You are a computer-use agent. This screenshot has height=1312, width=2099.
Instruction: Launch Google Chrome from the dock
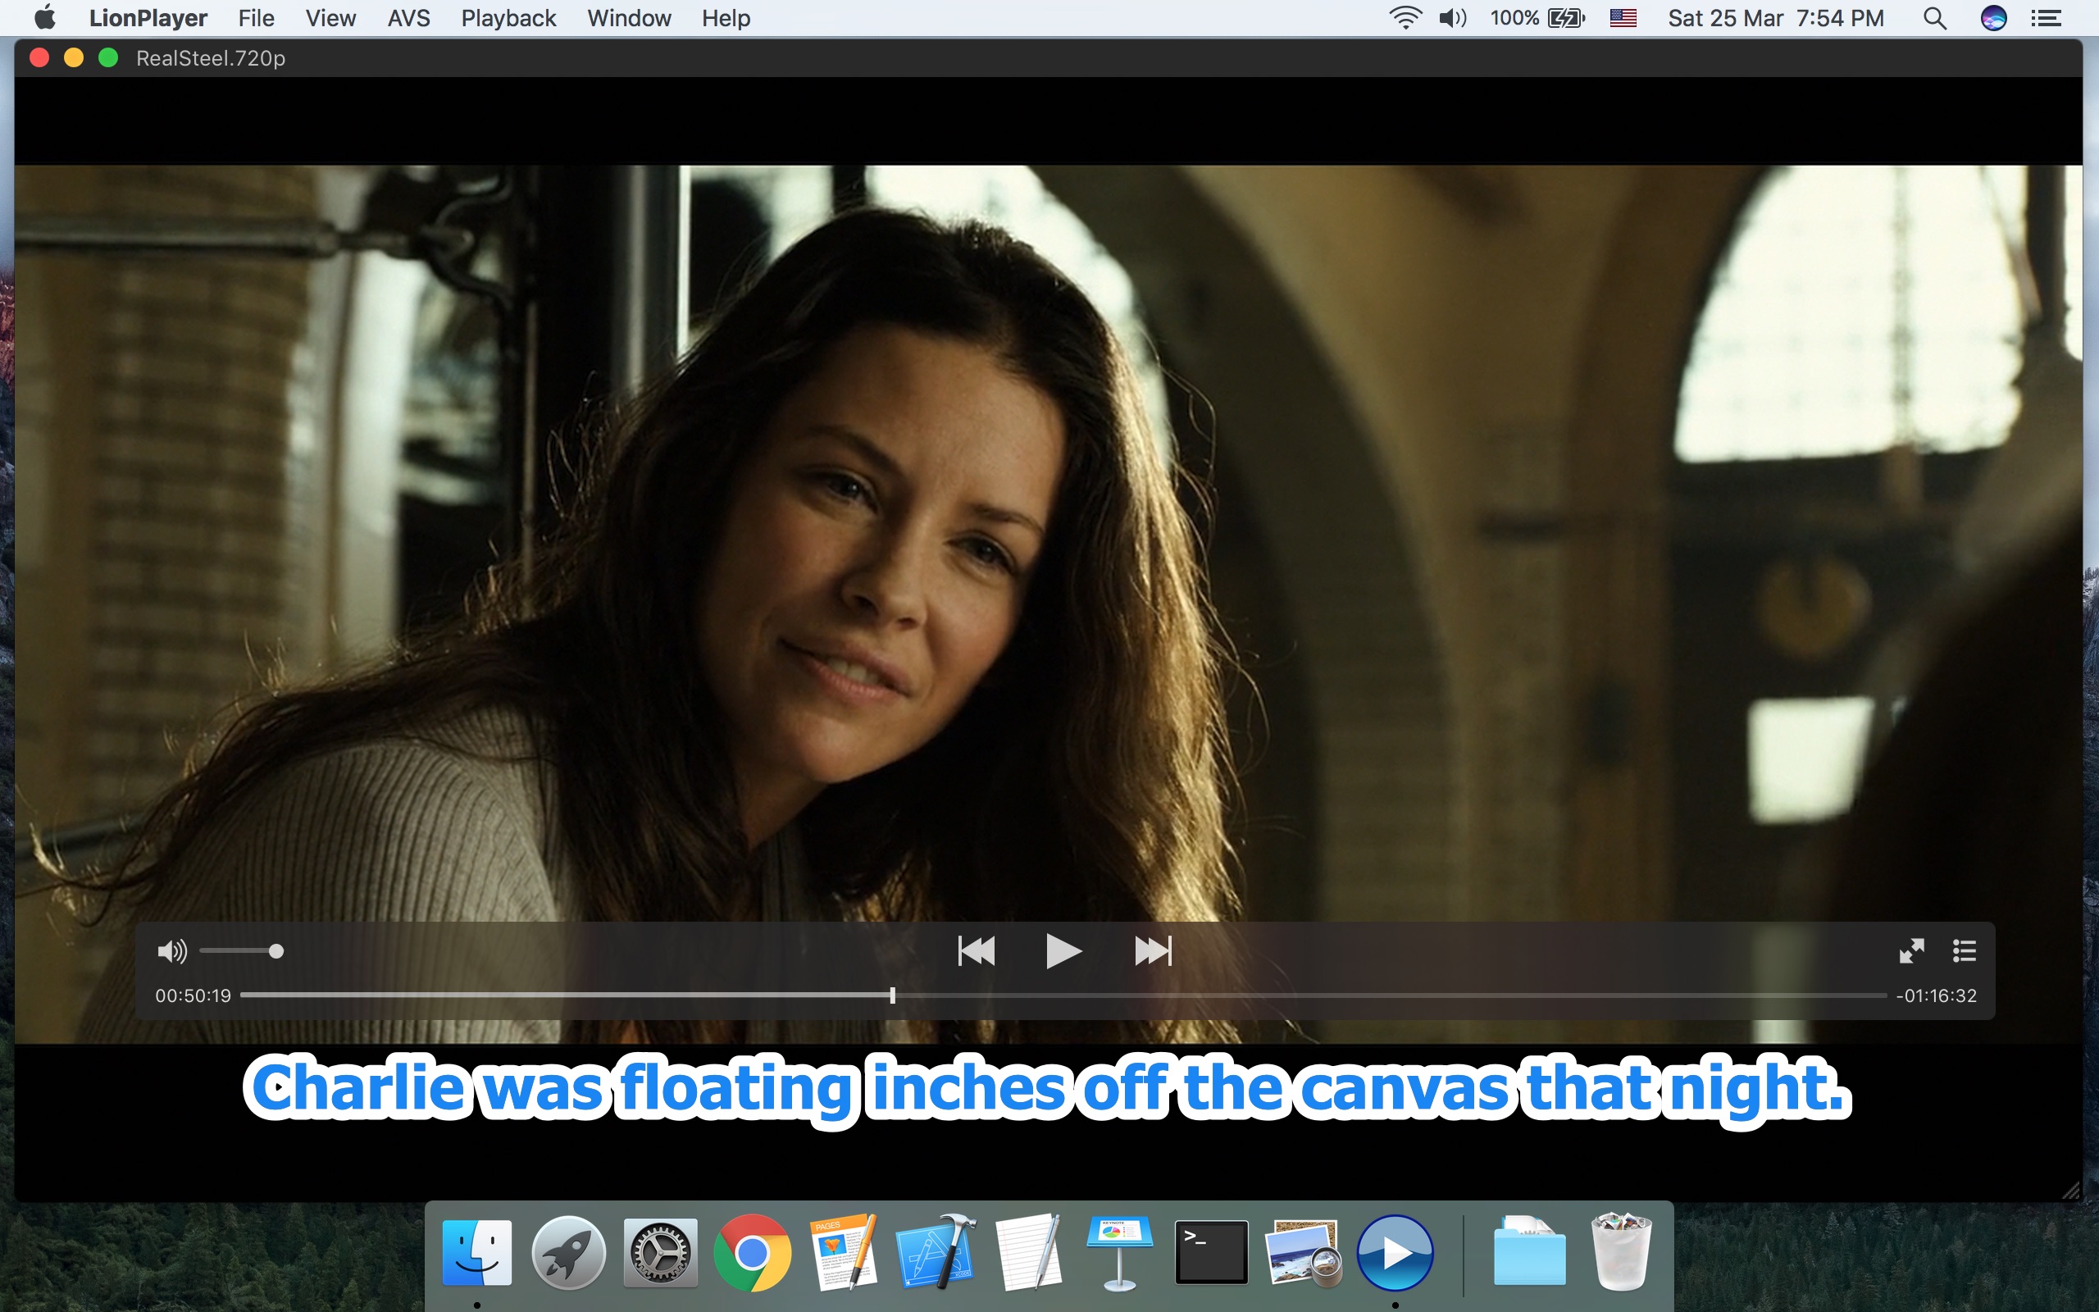point(751,1252)
